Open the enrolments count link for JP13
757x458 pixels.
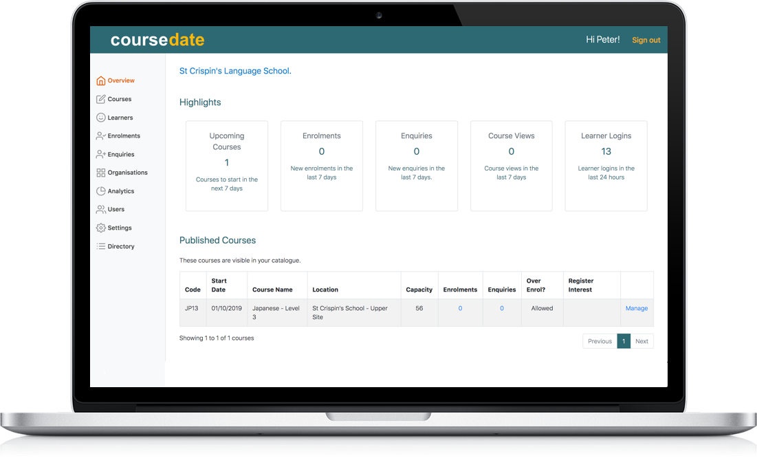pyautogui.click(x=459, y=308)
